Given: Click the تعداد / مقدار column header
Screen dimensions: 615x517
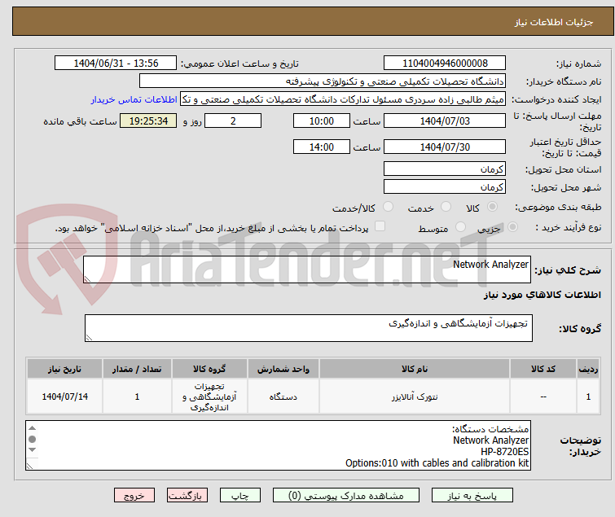Looking at the screenshot, I should [137, 369].
